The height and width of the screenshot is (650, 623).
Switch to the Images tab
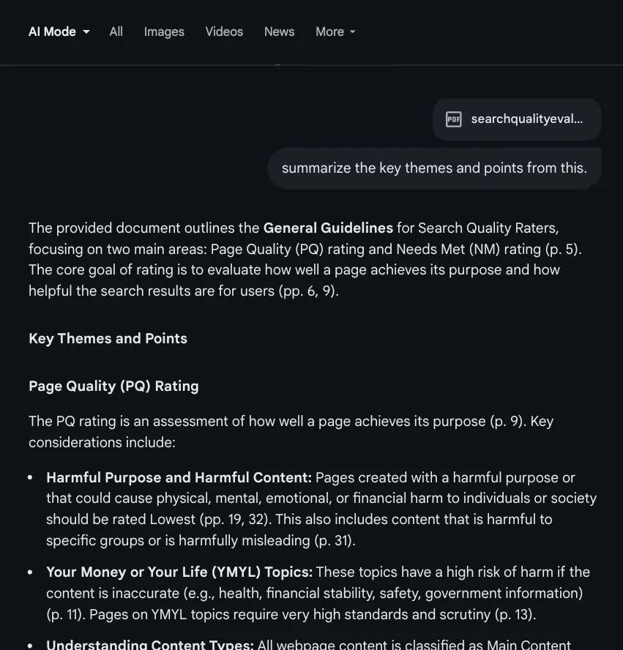164,31
